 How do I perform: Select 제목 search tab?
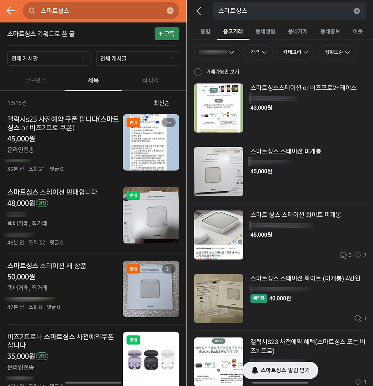(93, 80)
